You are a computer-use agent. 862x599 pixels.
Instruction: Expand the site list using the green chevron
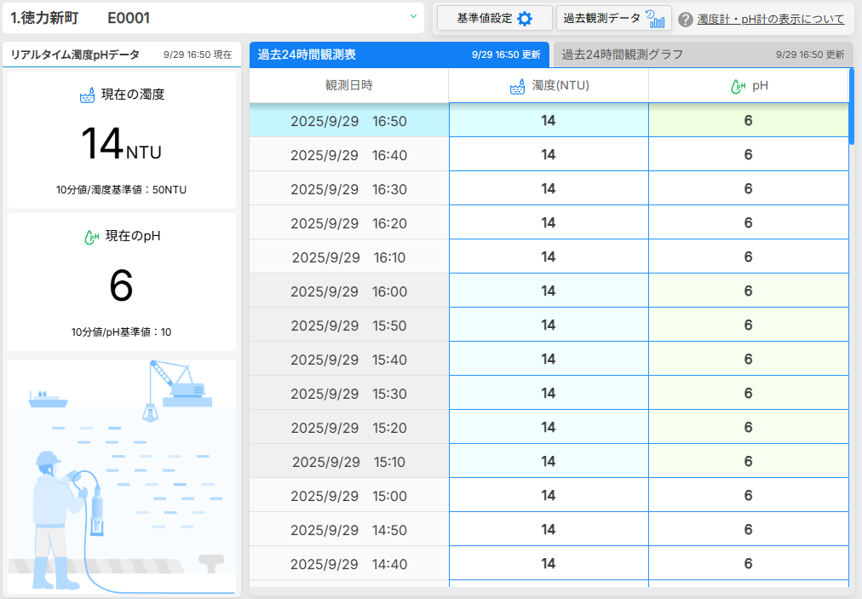click(413, 17)
